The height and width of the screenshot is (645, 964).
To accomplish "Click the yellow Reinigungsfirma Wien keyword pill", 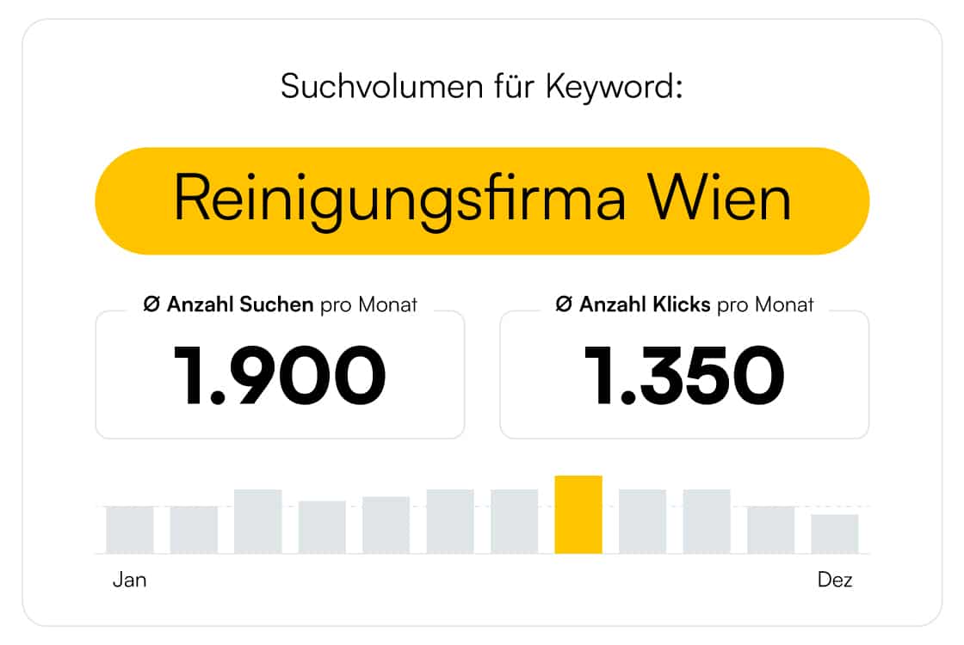I will [x=482, y=201].
